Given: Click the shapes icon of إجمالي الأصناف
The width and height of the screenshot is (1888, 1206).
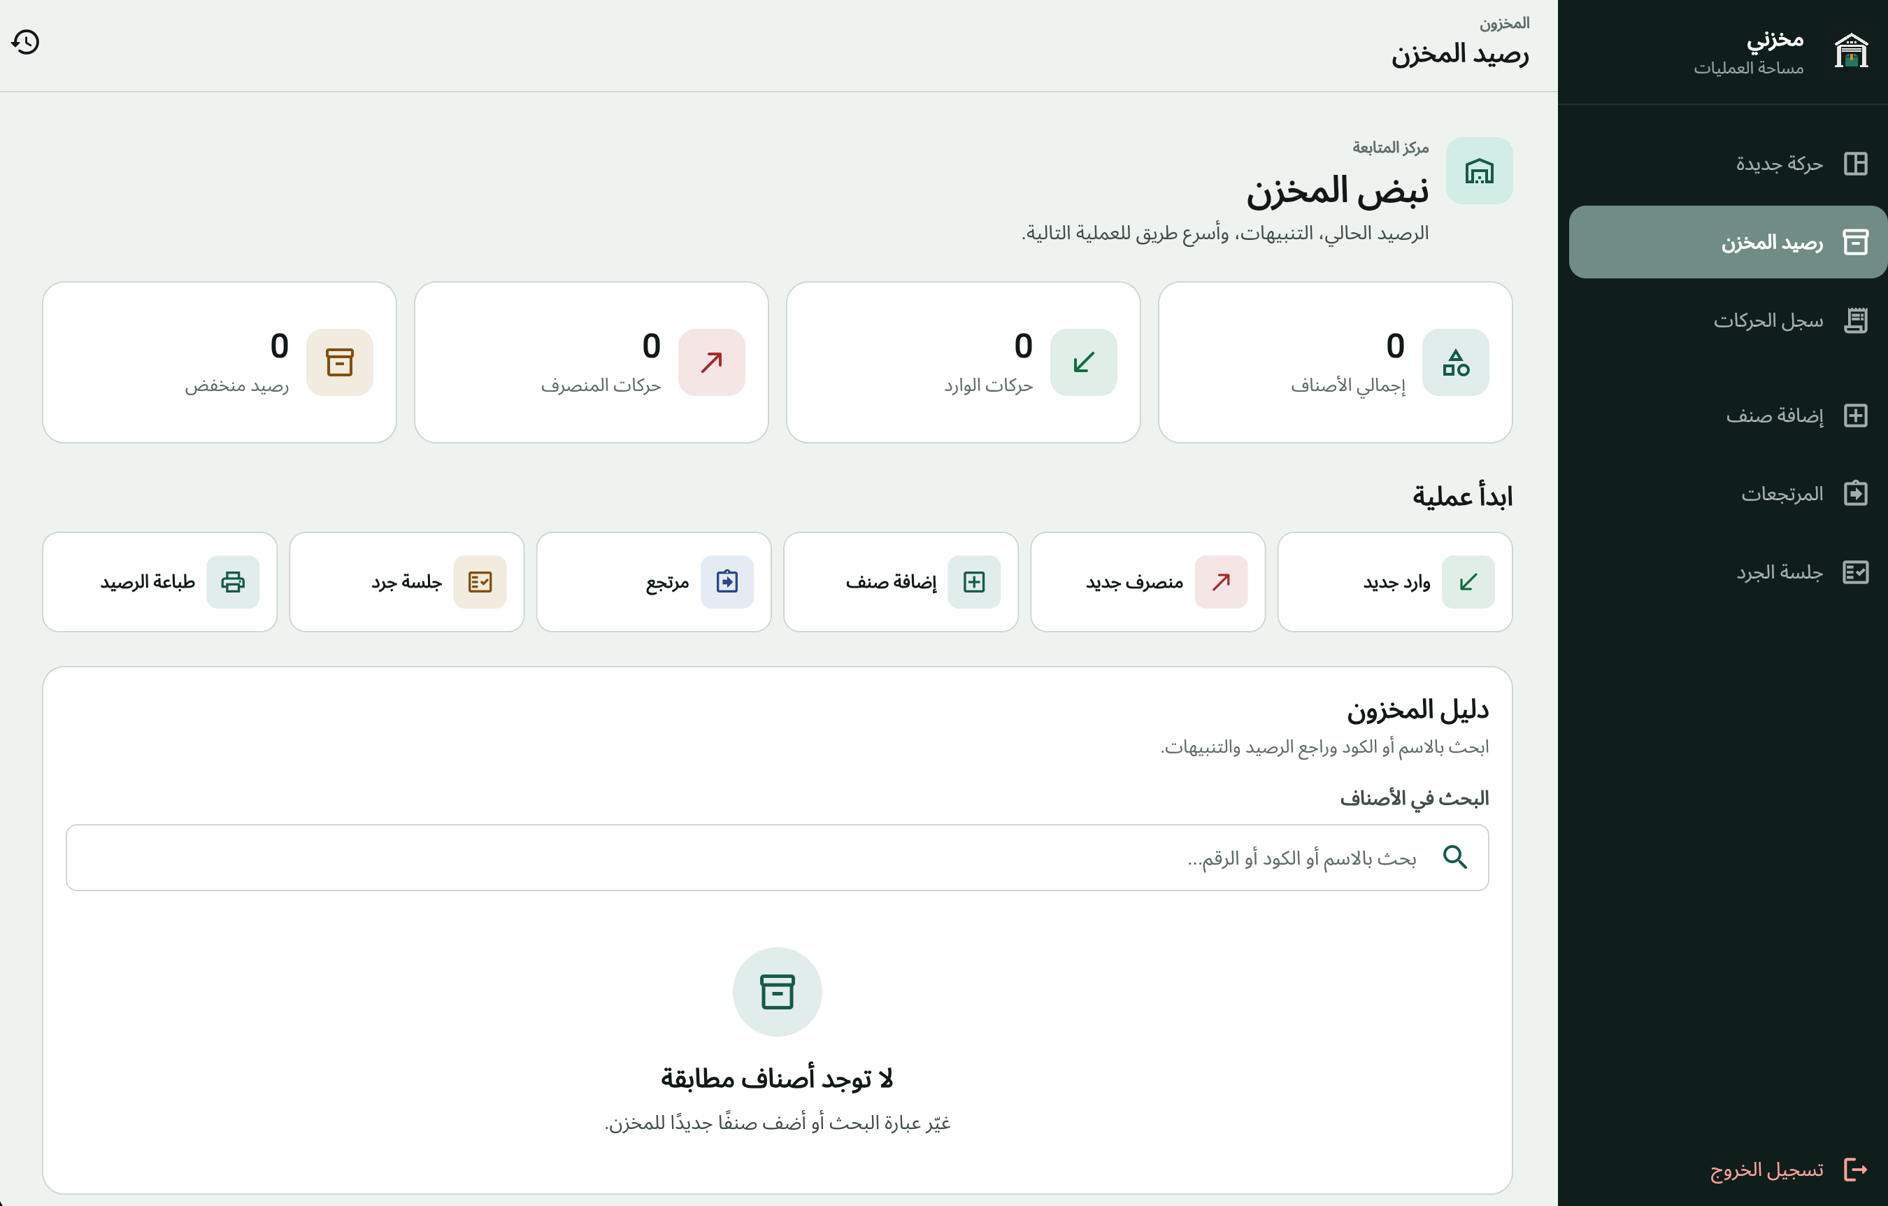Looking at the screenshot, I should (1455, 362).
